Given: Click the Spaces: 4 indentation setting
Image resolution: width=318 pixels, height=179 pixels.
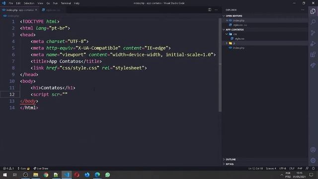Looking at the screenshot, I should coord(271,169).
